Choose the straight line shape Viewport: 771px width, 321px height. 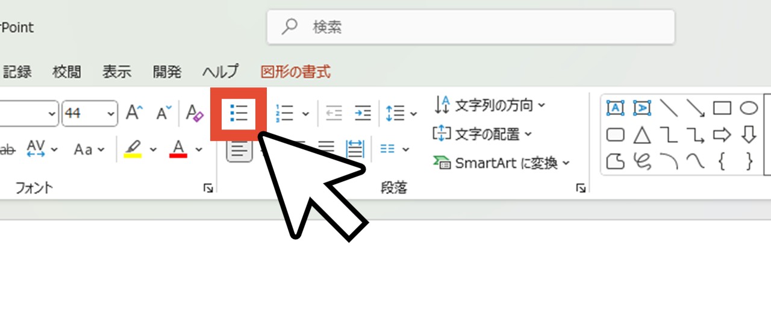[x=669, y=108]
